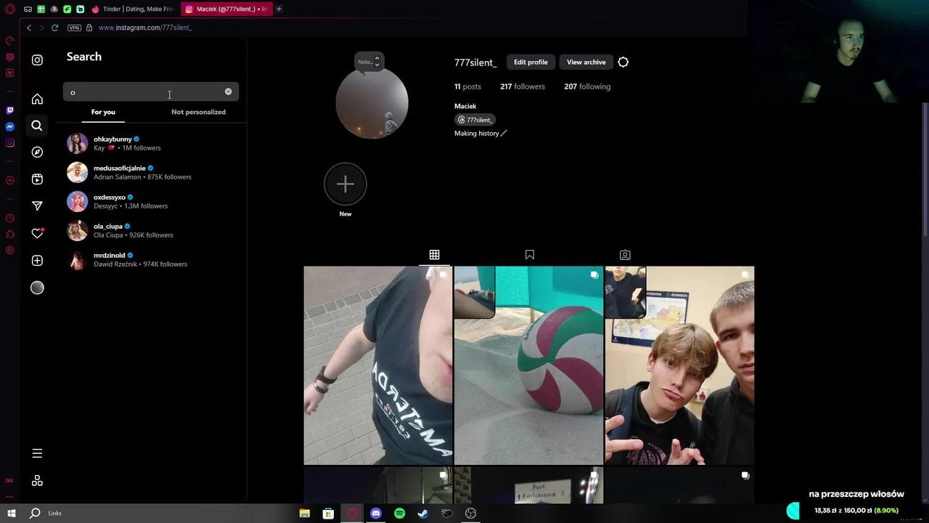The height and width of the screenshot is (523, 929).
Task: Open Opera sidebar extensions cube icon
Action: click(x=9, y=234)
